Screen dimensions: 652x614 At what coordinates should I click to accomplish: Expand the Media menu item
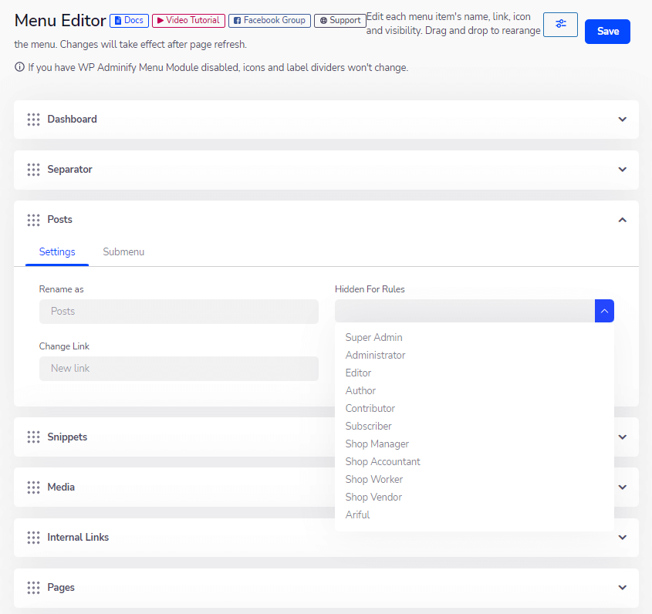[622, 487]
